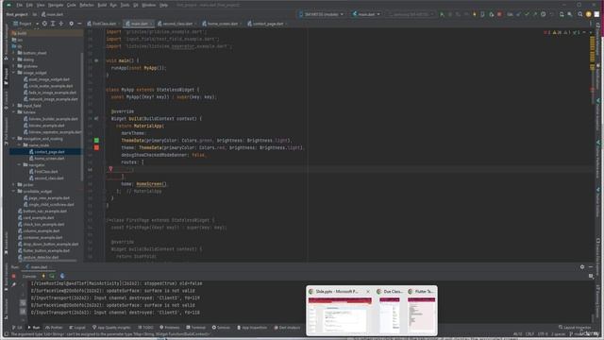Switch to the second_class.dart editor tab
Viewport: 604px width, 340px height.
[176, 24]
